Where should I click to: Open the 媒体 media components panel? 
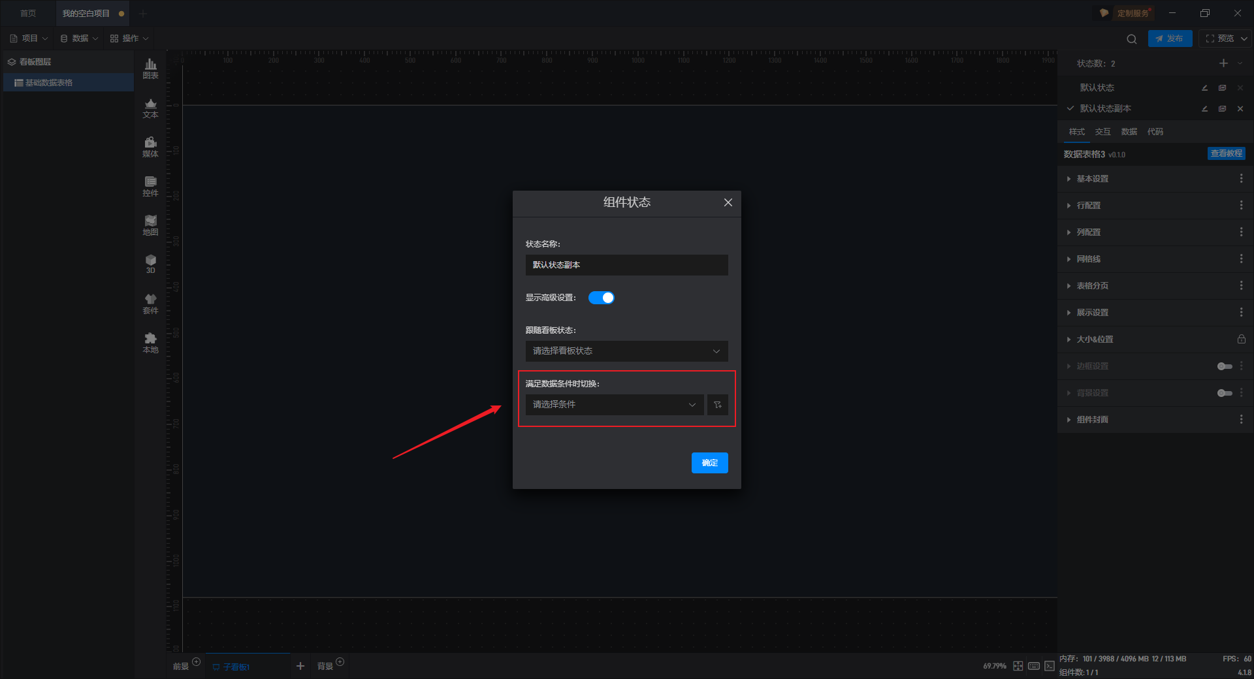tap(150, 147)
